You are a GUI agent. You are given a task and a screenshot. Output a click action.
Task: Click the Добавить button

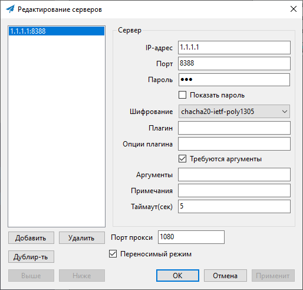(x=31, y=238)
